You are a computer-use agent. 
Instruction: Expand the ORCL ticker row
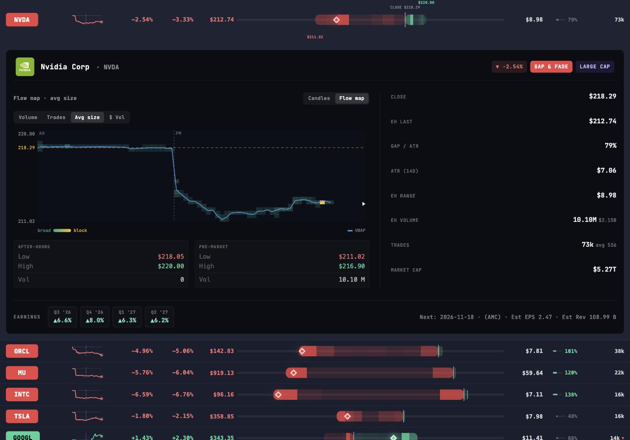click(22, 351)
